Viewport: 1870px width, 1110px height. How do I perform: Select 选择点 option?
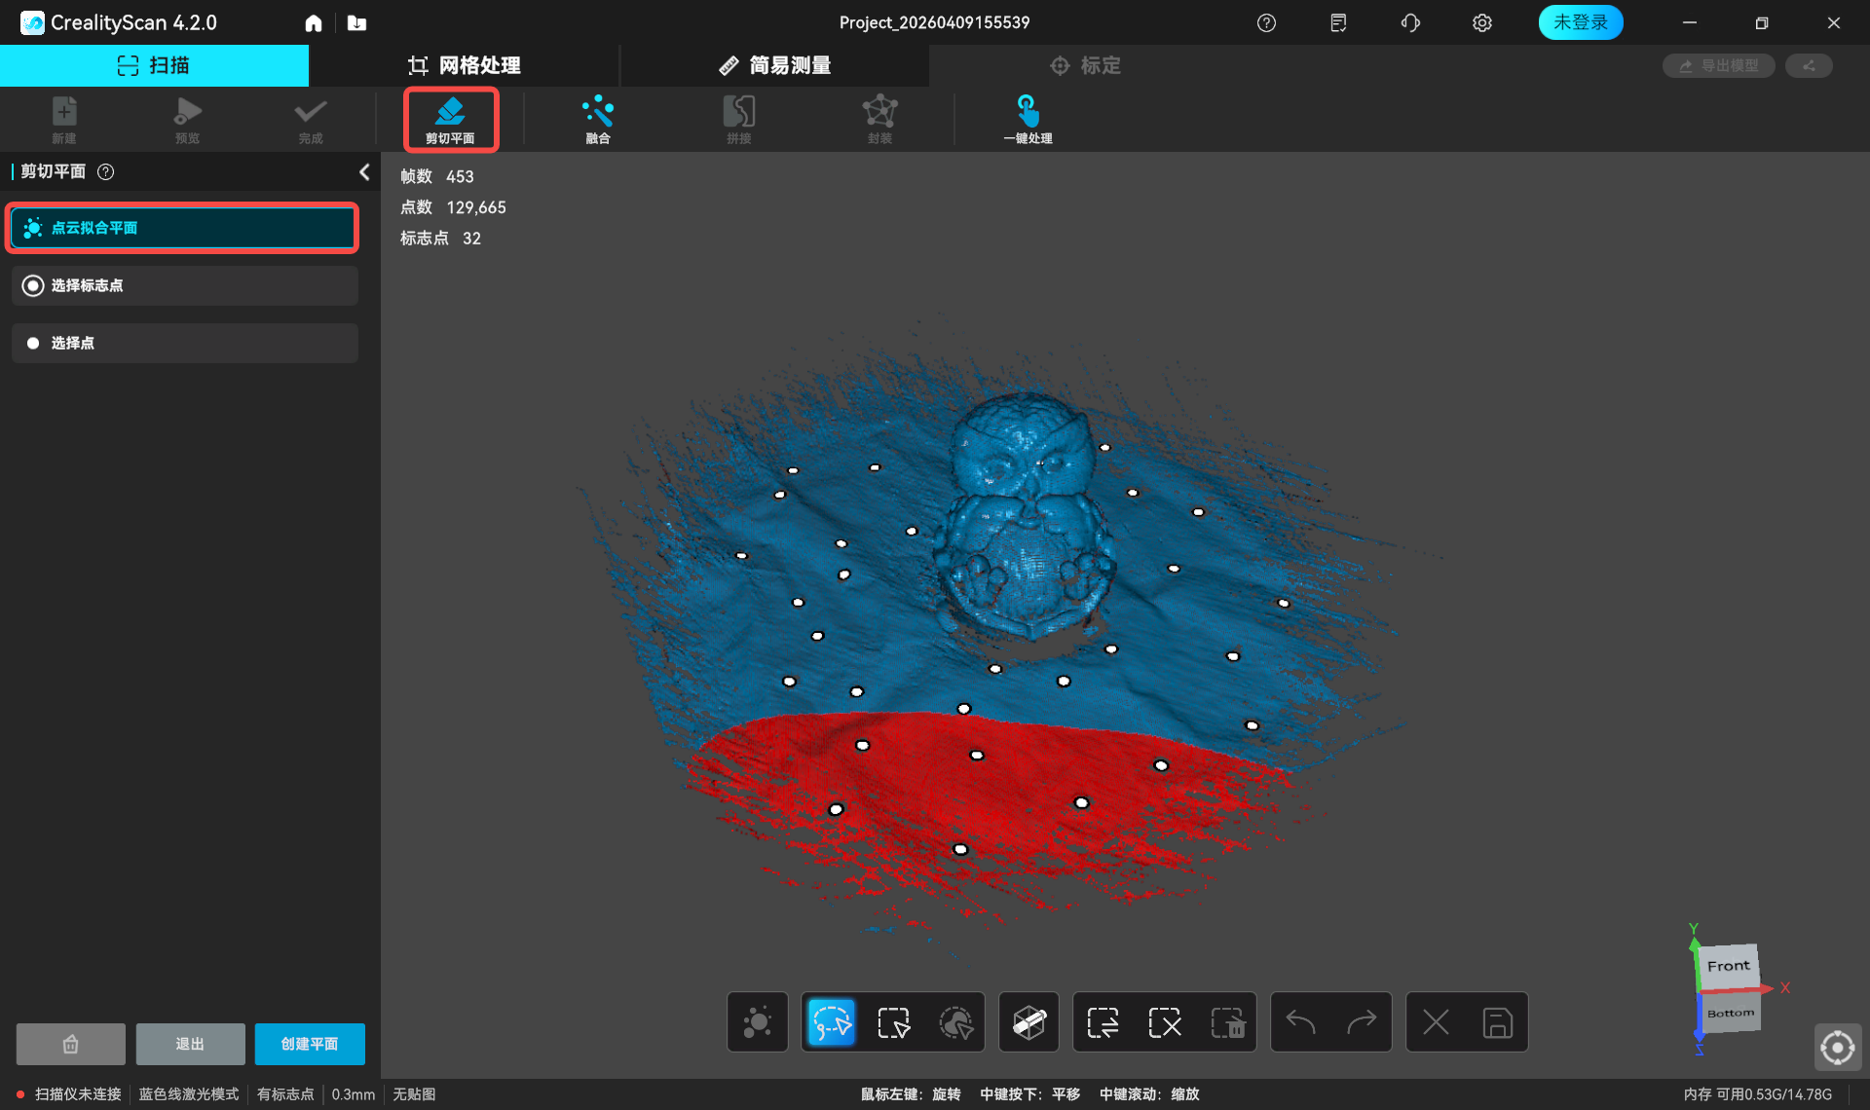183,343
